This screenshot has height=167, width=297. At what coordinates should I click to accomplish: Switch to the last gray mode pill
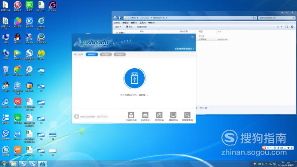pyautogui.click(x=120, y=55)
